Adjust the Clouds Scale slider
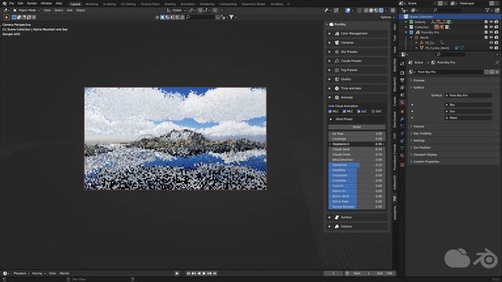The width and height of the screenshot is (502, 282). [x=357, y=154]
